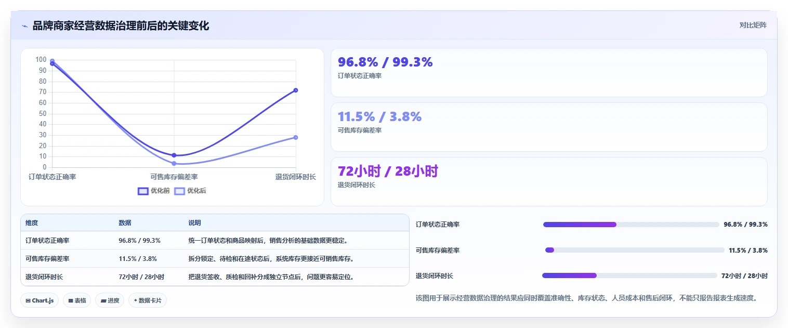788x328 pixels.
Task: Click progress value 11.5% / 3.8%
Action: (748, 250)
